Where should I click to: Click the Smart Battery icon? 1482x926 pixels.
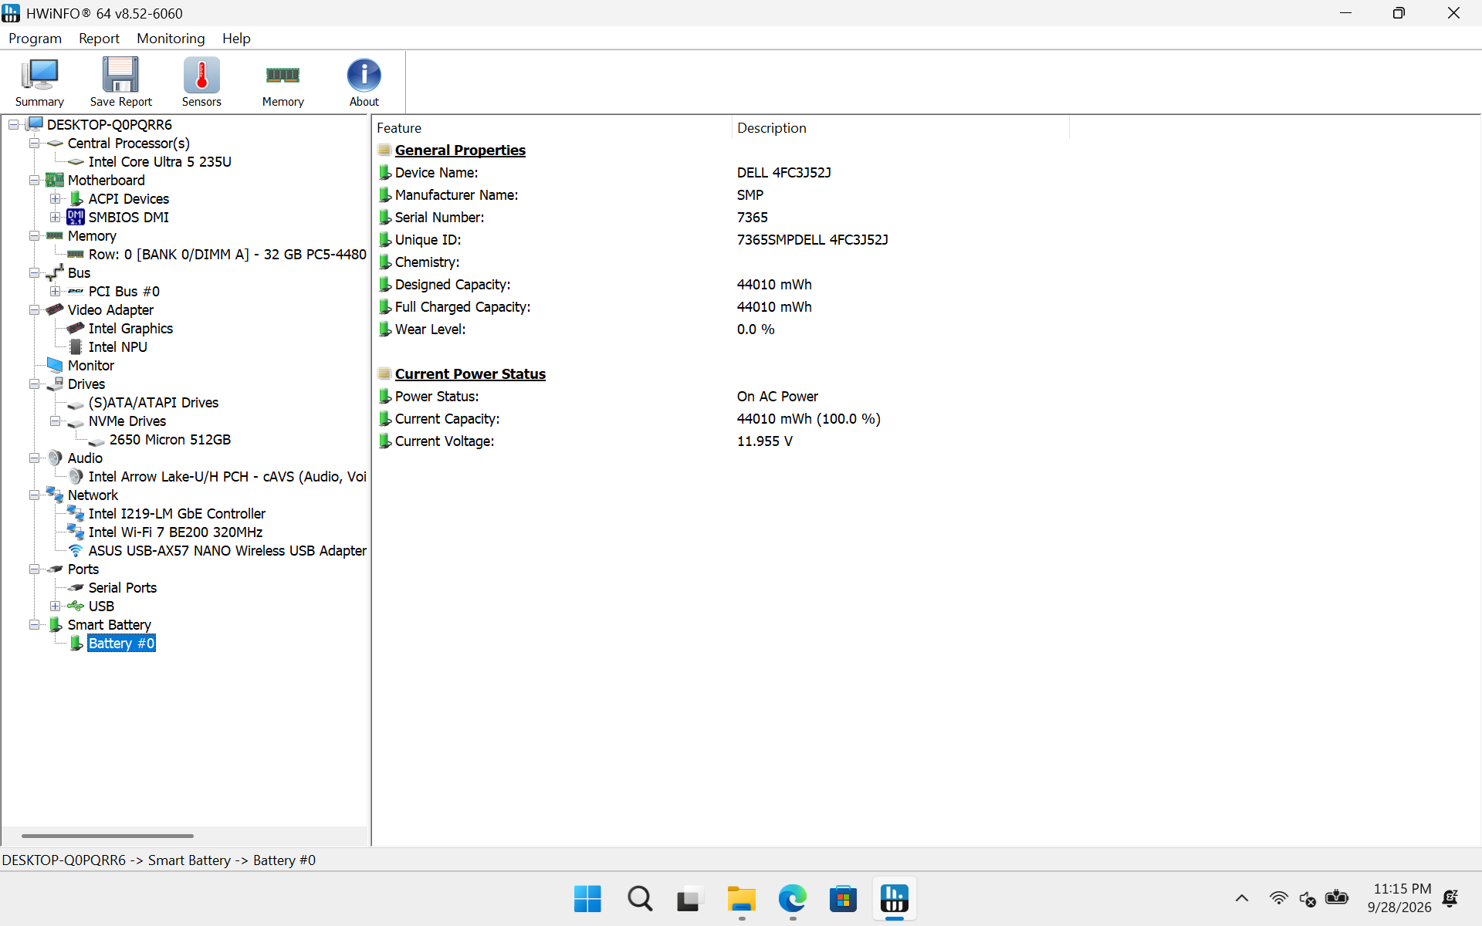(55, 624)
